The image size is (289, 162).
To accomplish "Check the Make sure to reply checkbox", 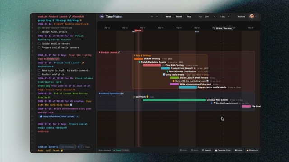I will 39,71.
